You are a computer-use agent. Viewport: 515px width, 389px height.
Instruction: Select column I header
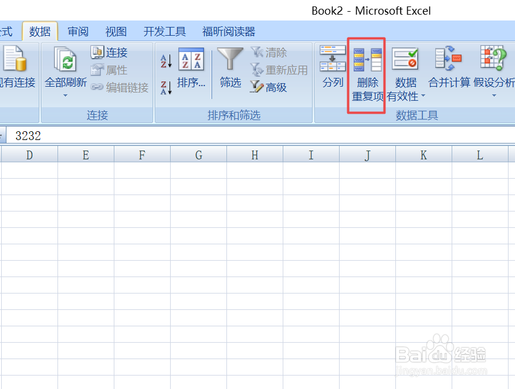click(311, 155)
